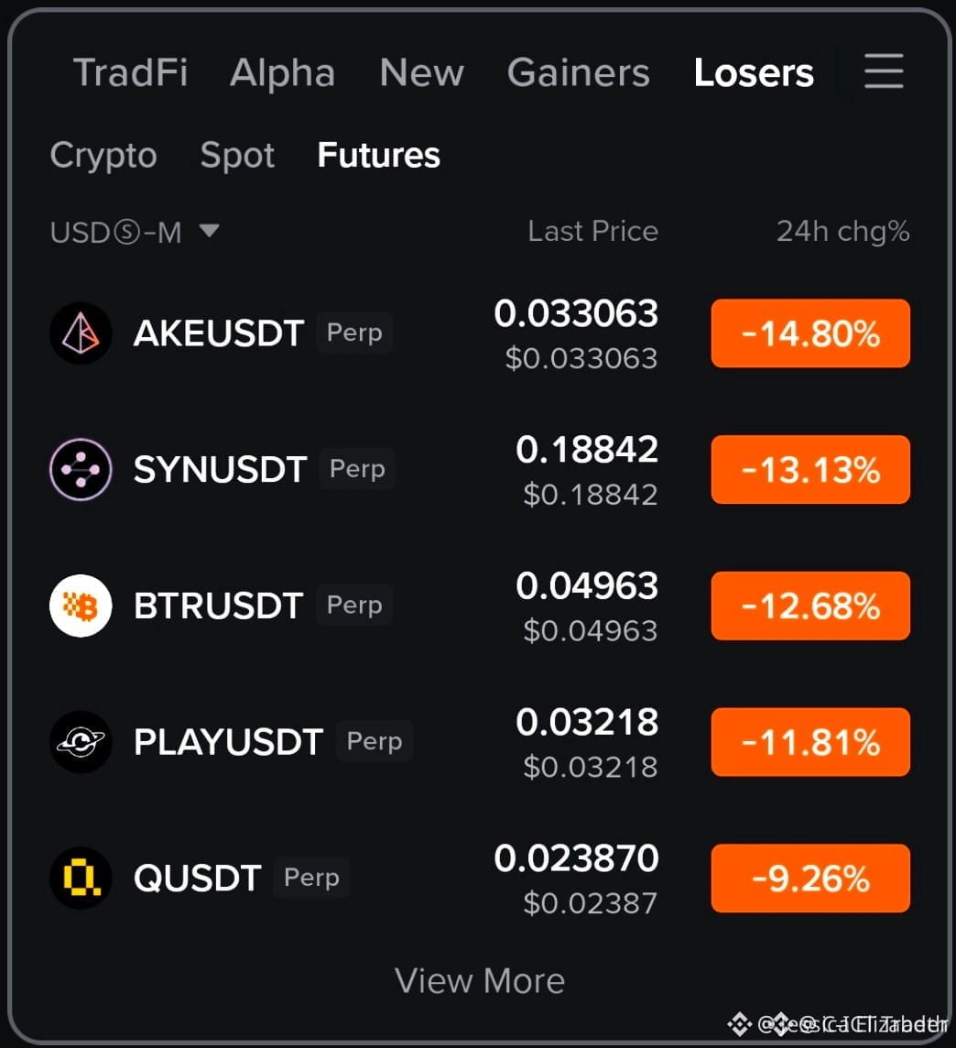The width and height of the screenshot is (956, 1048).
Task: Tap the AKEUSDT coin icon
Action: point(81,333)
